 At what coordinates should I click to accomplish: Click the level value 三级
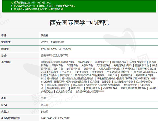(x=43, y=98)
